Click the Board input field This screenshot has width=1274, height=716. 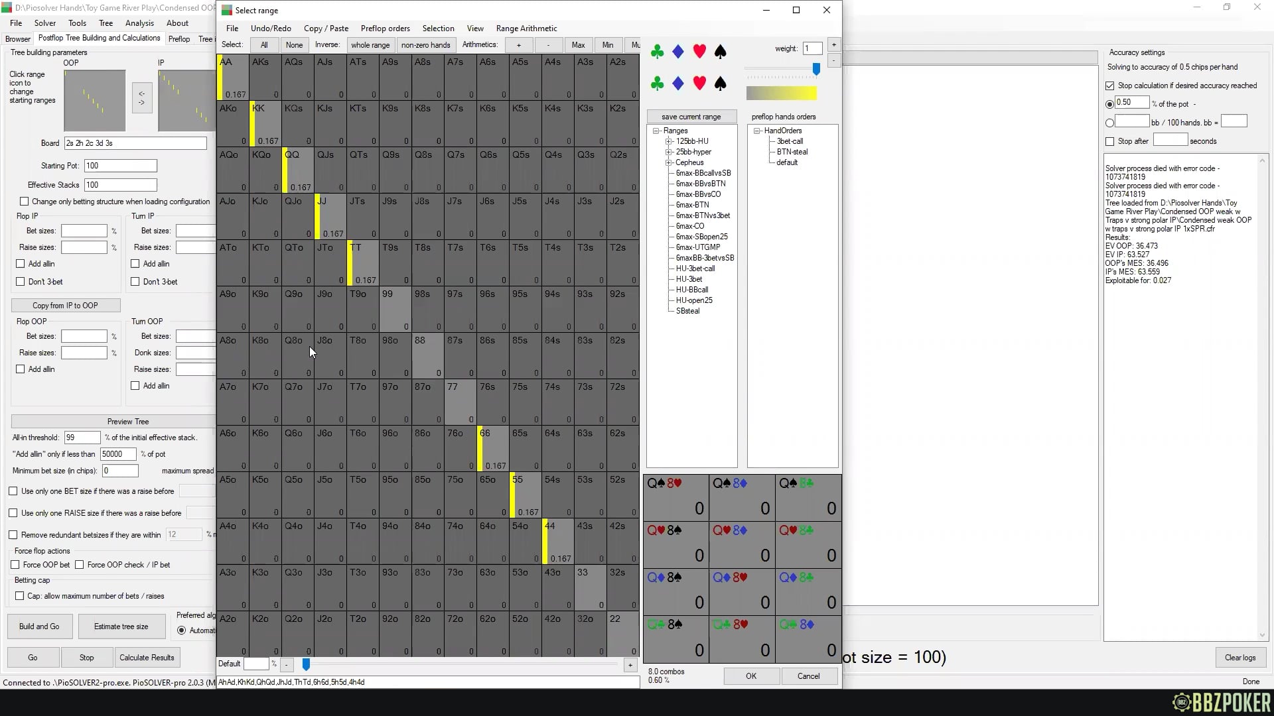(135, 143)
